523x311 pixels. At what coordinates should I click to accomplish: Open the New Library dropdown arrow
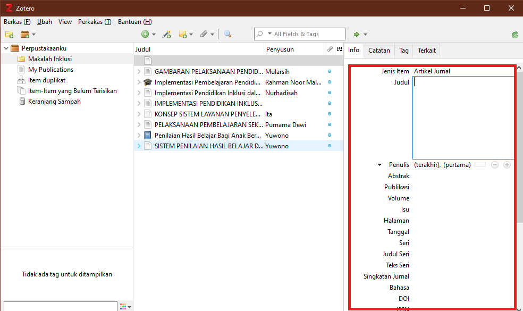pyautogui.click(x=33, y=35)
